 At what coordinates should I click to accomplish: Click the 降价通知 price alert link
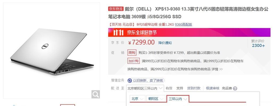point(165,43)
